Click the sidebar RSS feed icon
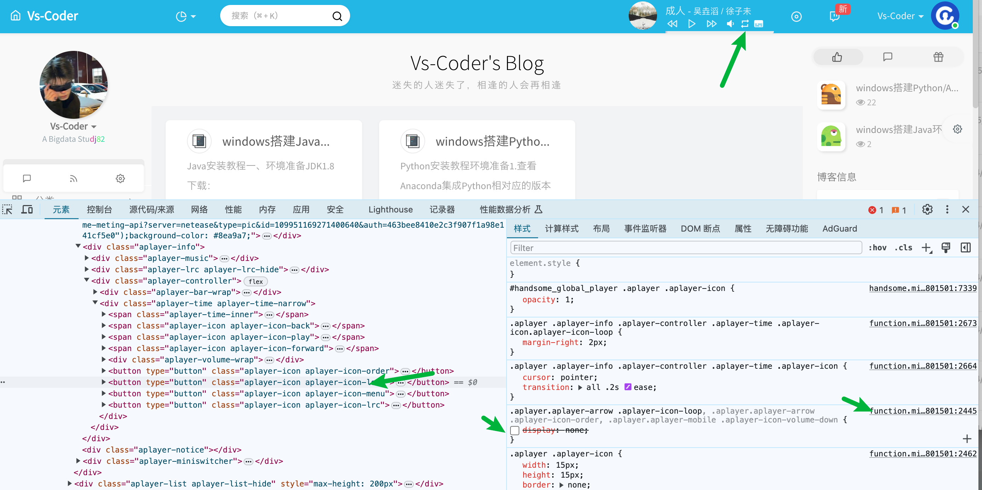Screen dimensions: 982x490 coord(74,178)
